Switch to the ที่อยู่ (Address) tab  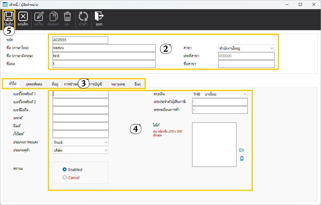(x=55, y=84)
